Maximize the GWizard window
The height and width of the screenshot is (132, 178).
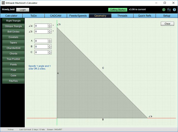(165, 3)
